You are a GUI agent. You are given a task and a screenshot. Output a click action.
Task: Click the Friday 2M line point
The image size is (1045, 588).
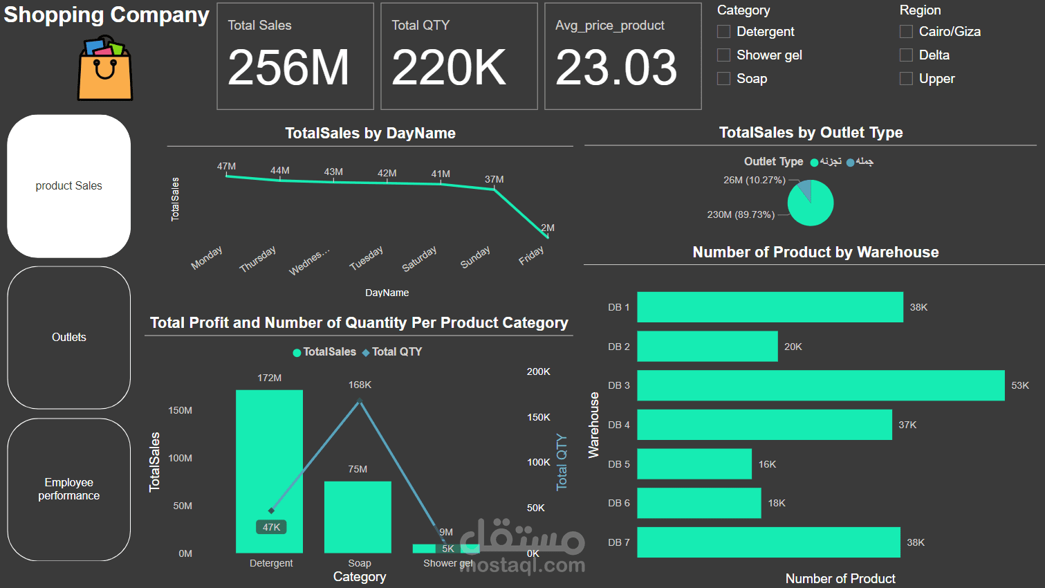click(547, 237)
